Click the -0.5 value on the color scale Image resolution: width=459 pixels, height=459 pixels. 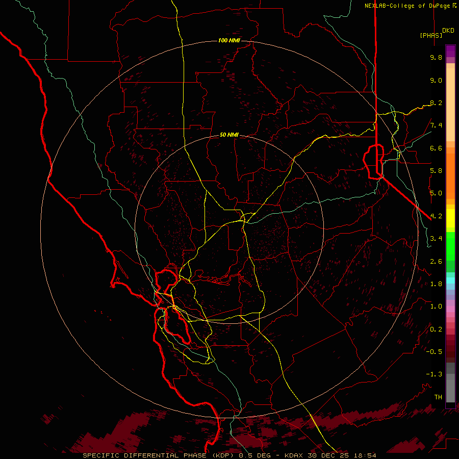434,351
